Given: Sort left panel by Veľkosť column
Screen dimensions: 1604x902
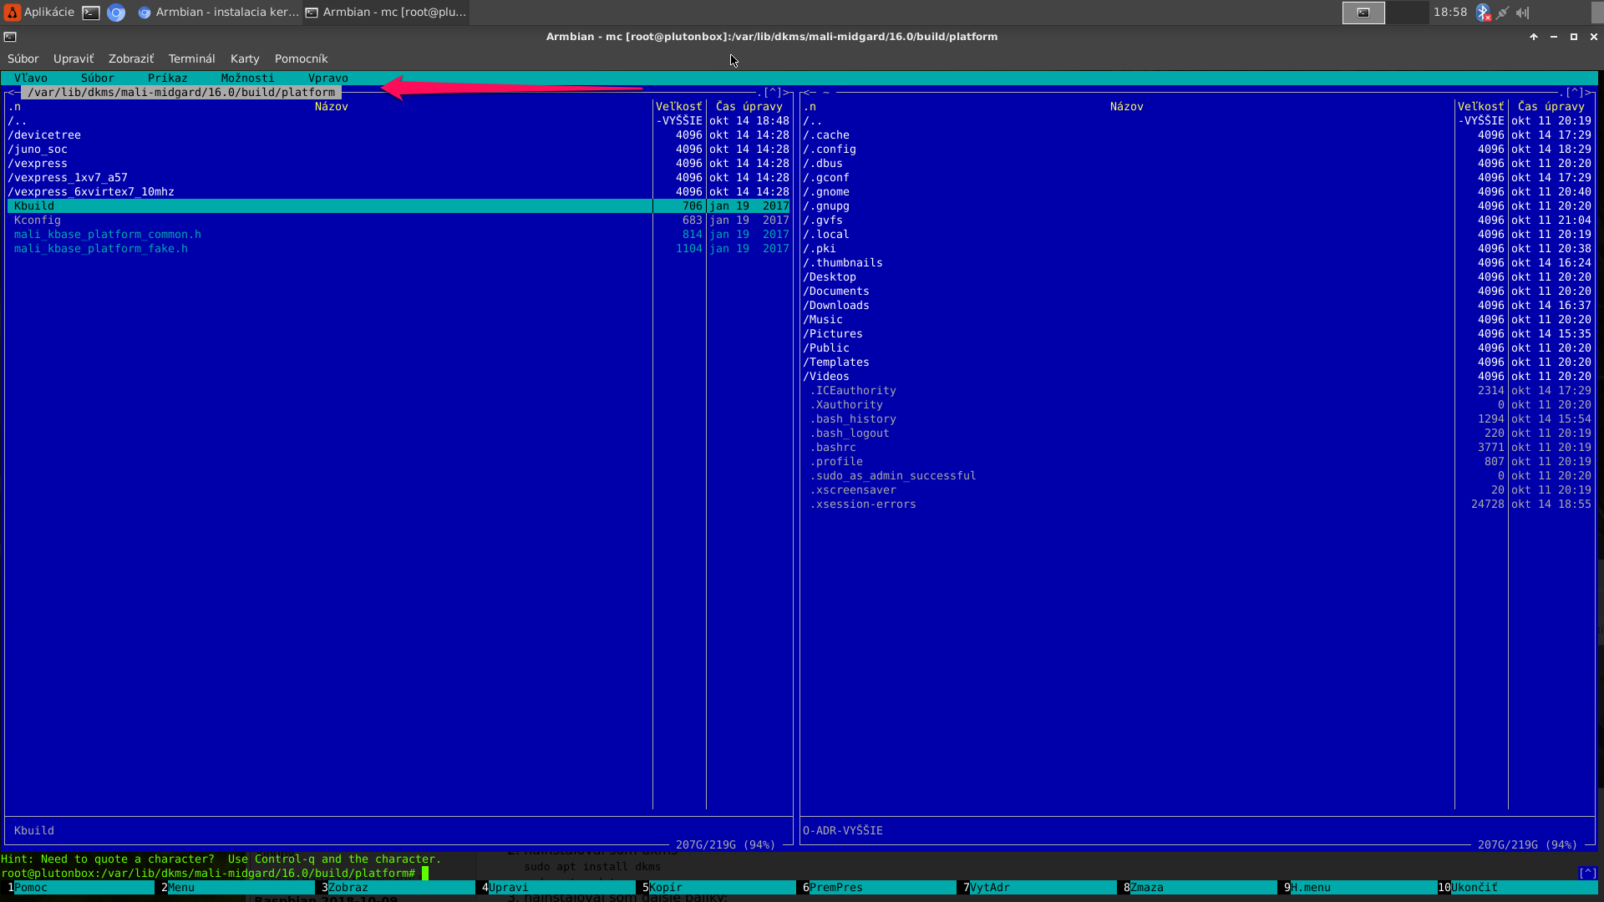Looking at the screenshot, I should [678, 106].
